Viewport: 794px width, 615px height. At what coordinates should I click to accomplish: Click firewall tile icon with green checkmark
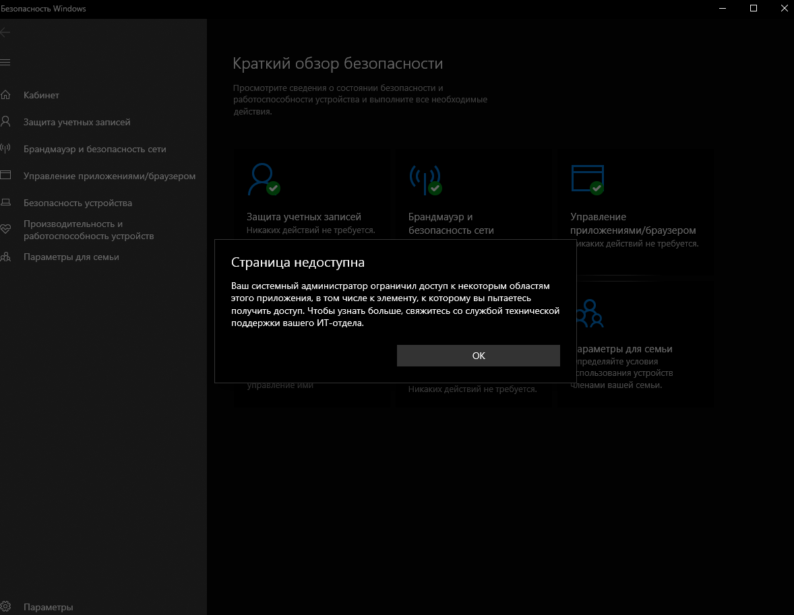pos(425,180)
